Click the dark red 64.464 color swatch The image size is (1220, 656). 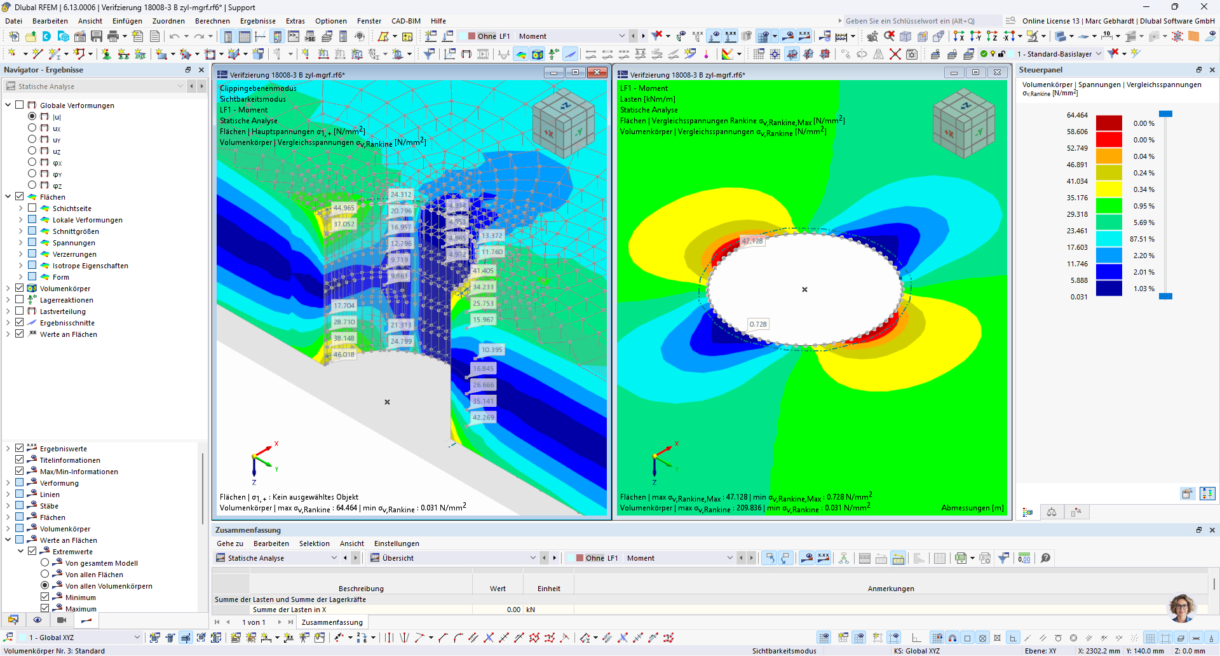pyautogui.click(x=1109, y=123)
